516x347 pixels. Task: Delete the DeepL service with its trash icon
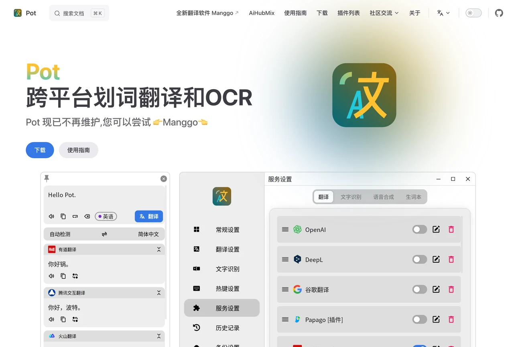451,259
